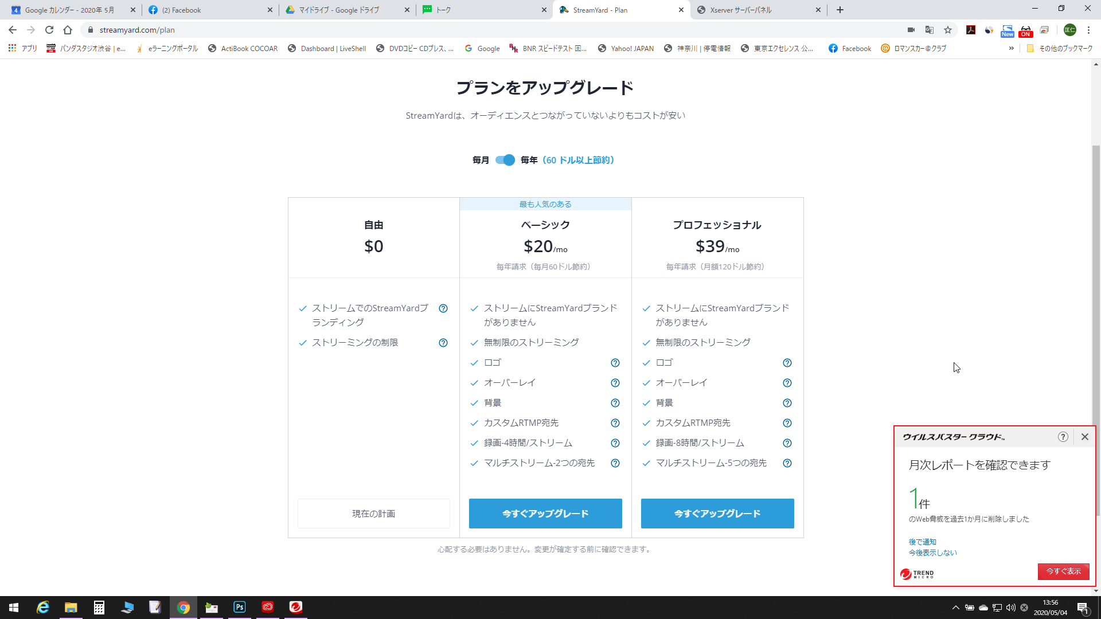The image size is (1101, 619).
Task: Open help icon for マルチストリーム-5つの宛先
Action: point(787,463)
